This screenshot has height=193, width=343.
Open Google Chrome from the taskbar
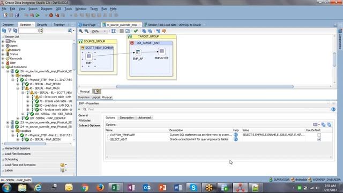coord(85,188)
